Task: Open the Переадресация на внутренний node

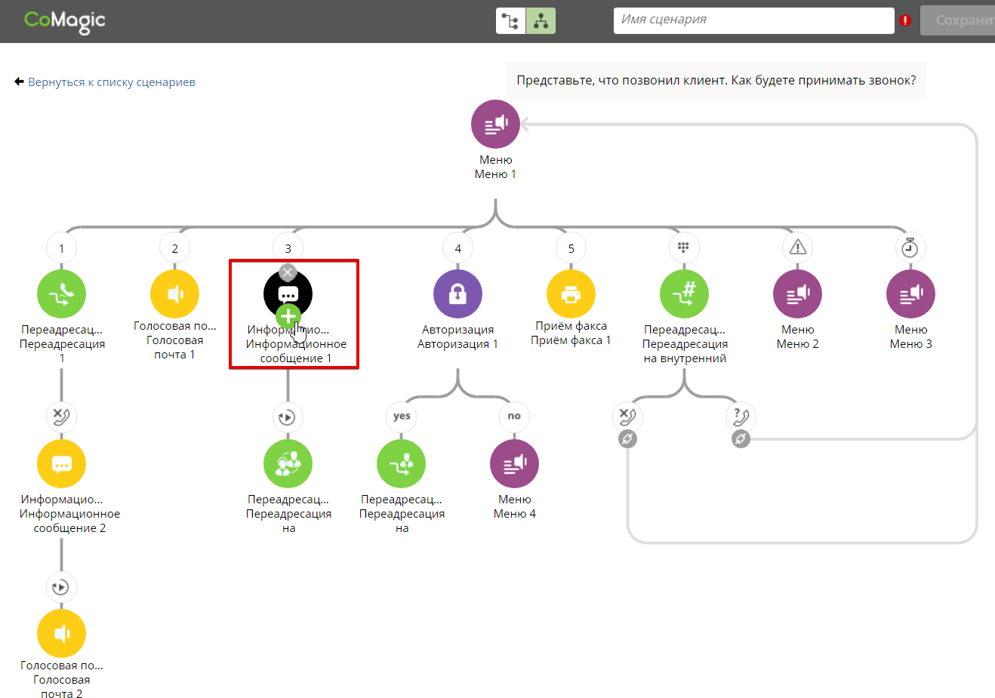Action: click(684, 294)
